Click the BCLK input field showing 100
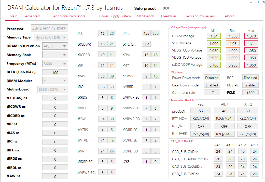 (x=55, y=72)
